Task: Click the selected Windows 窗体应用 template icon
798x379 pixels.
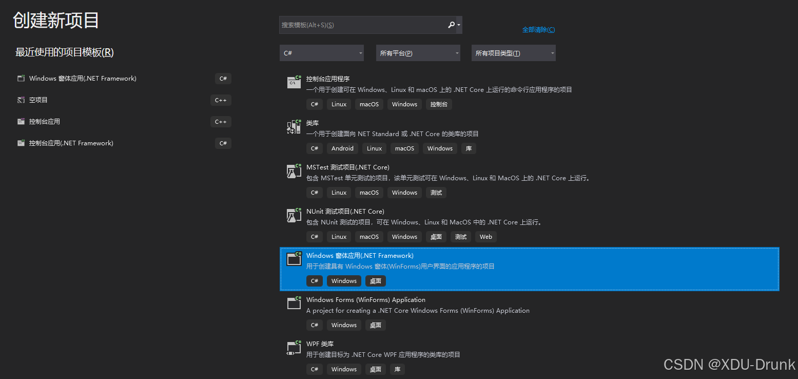Action: coord(294,259)
